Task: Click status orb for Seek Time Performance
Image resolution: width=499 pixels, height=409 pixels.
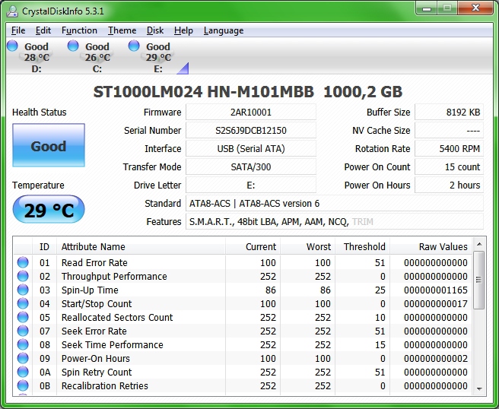Action: click(x=23, y=344)
